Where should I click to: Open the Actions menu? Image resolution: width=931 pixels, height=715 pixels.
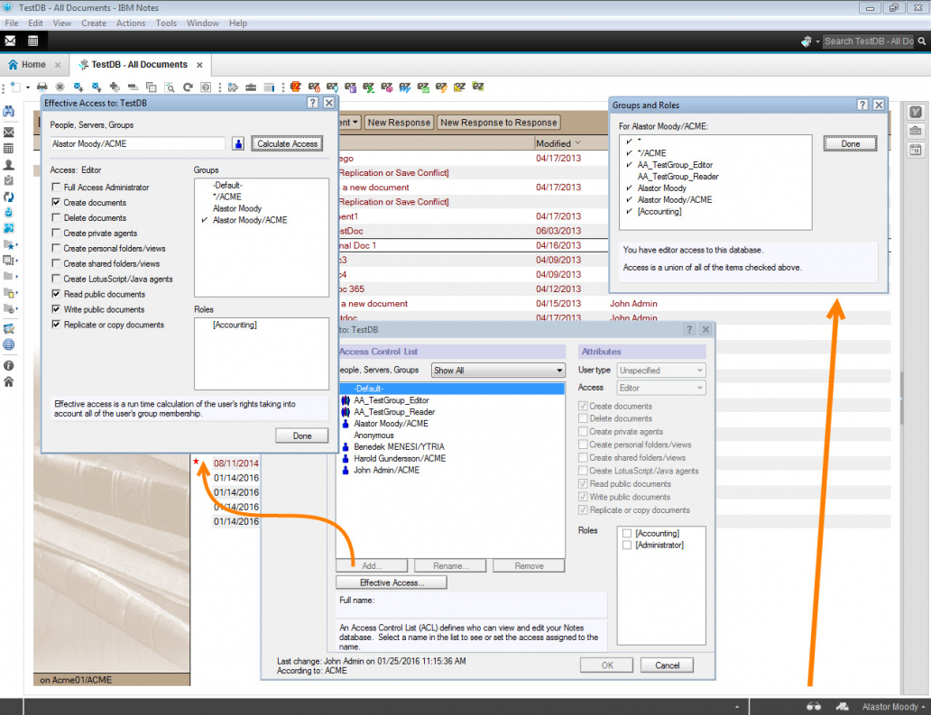point(131,23)
